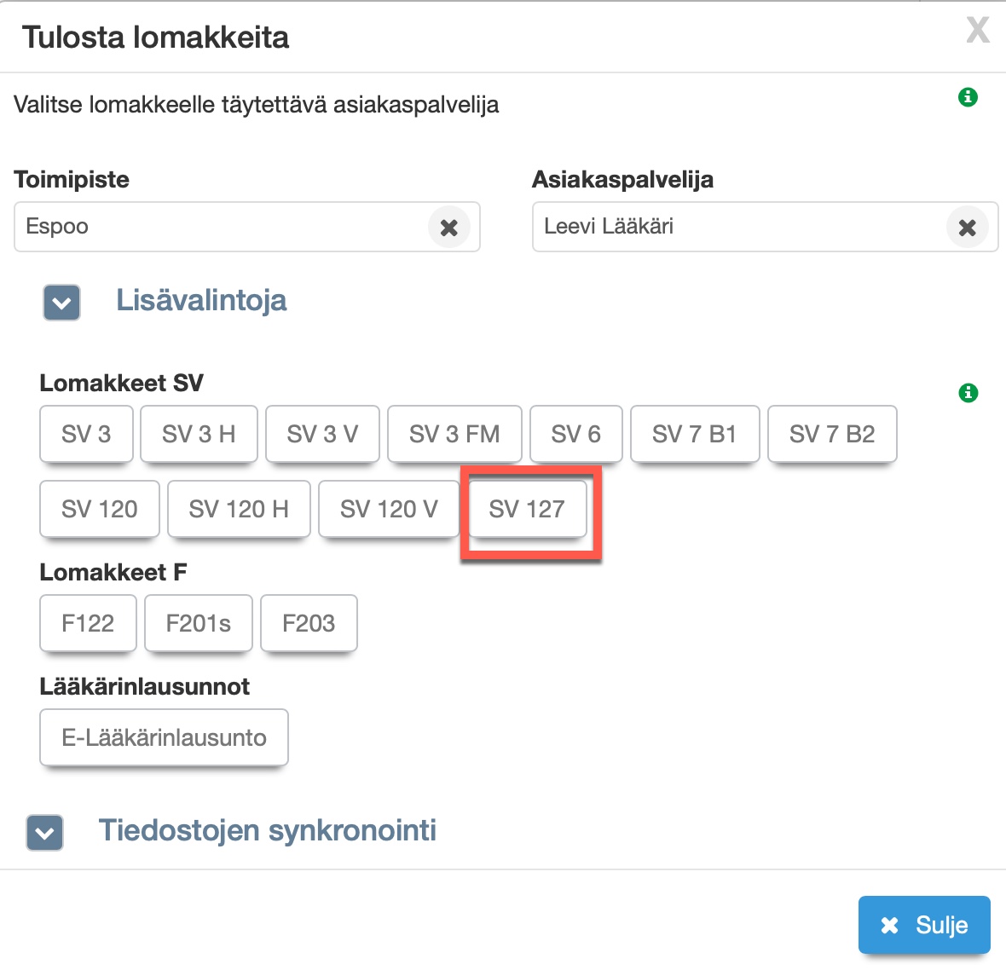Expand the Lisävalintoja chevron
This screenshot has height=970, width=1006.
(61, 303)
